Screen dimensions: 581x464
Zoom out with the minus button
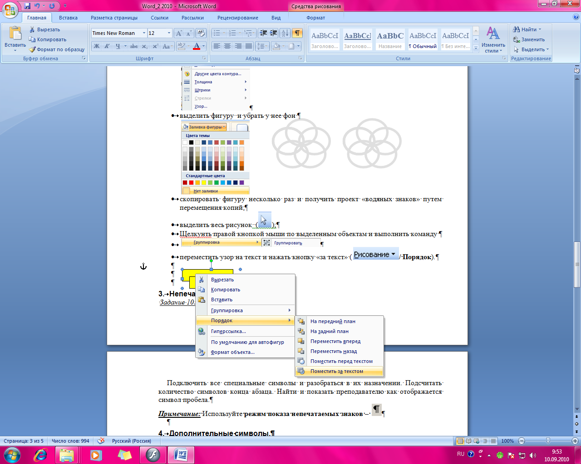tap(522, 441)
